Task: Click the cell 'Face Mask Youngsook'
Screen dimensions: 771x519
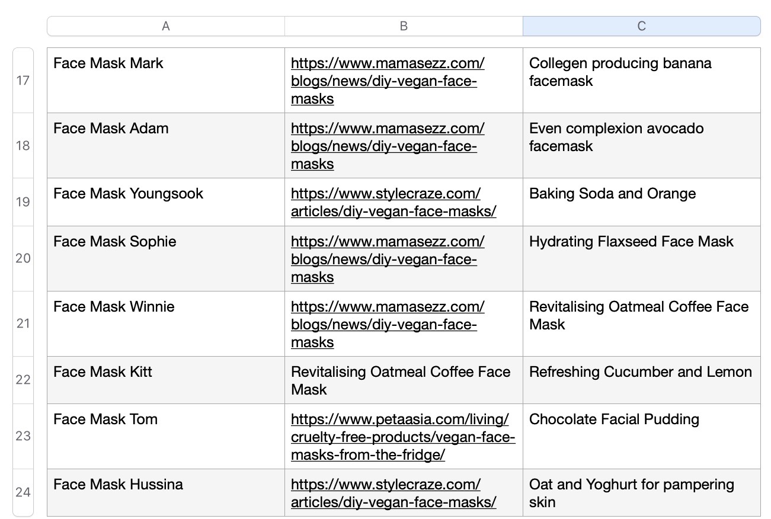Action: coord(166,202)
